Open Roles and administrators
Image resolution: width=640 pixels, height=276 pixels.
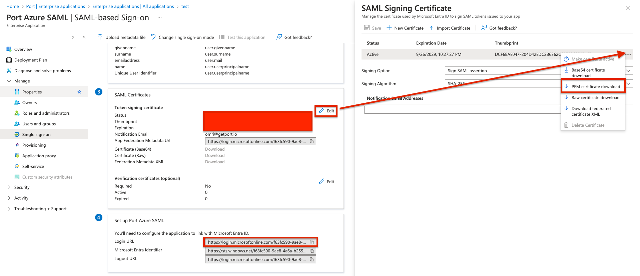[x=46, y=113]
